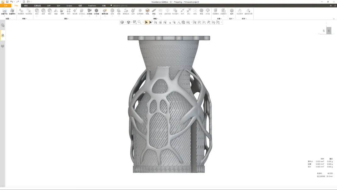Click the settings gear icon at top right
The width and height of the screenshot is (337, 190).
click(330, 6)
